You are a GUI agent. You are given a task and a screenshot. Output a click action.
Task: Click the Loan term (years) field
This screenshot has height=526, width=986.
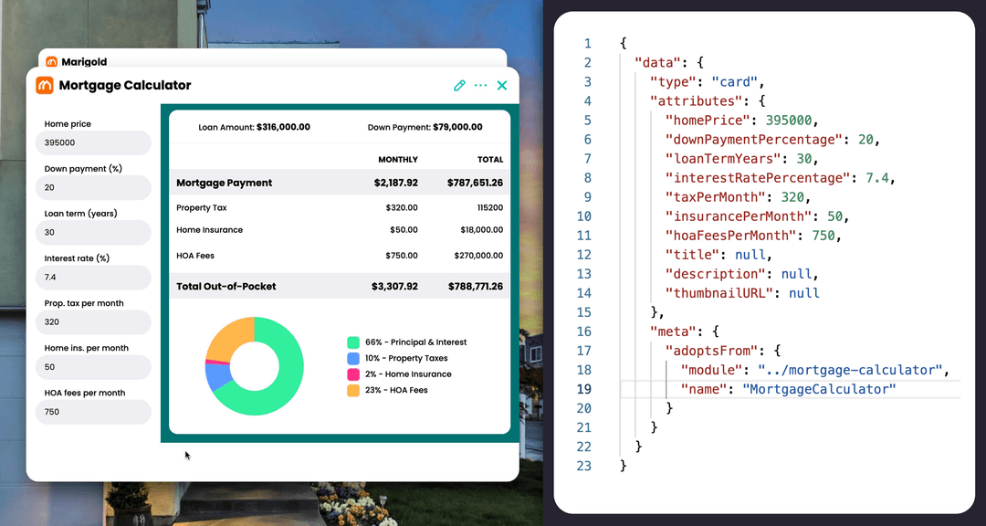point(93,232)
